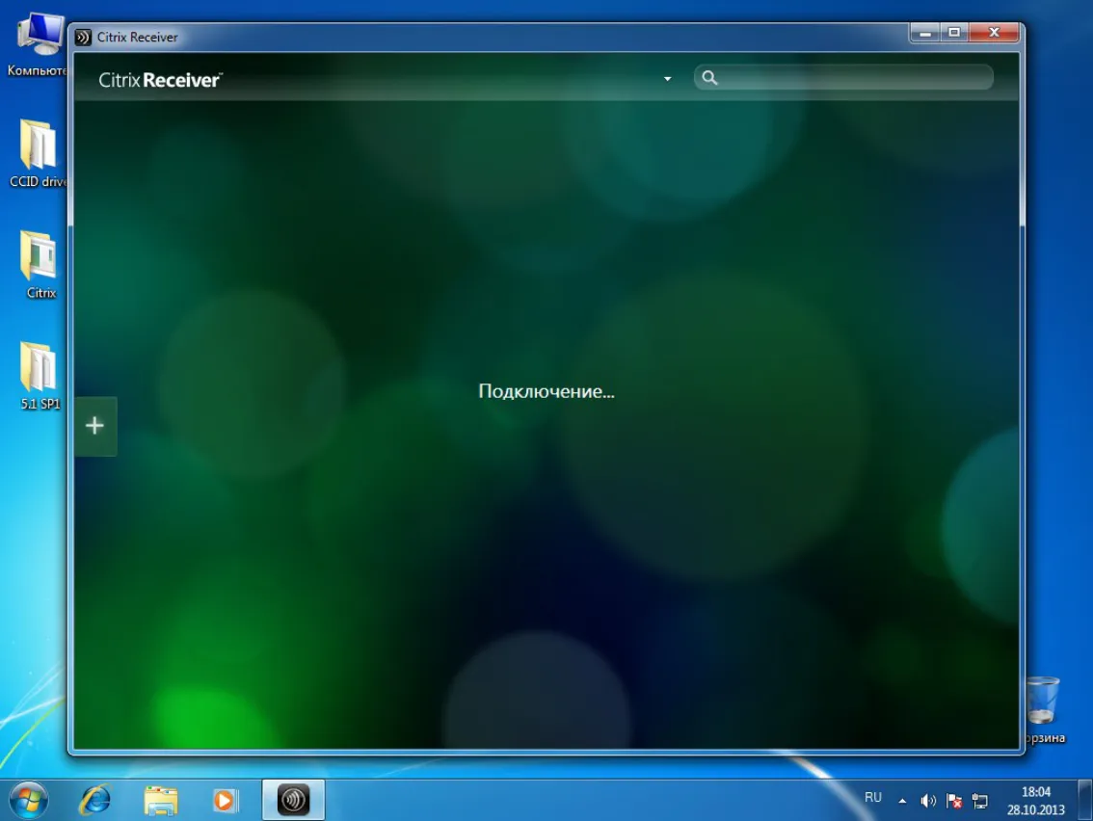This screenshot has height=821, width=1093.
Task: Minimize the Citrix Receiver window
Action: (x=925, y=33)
